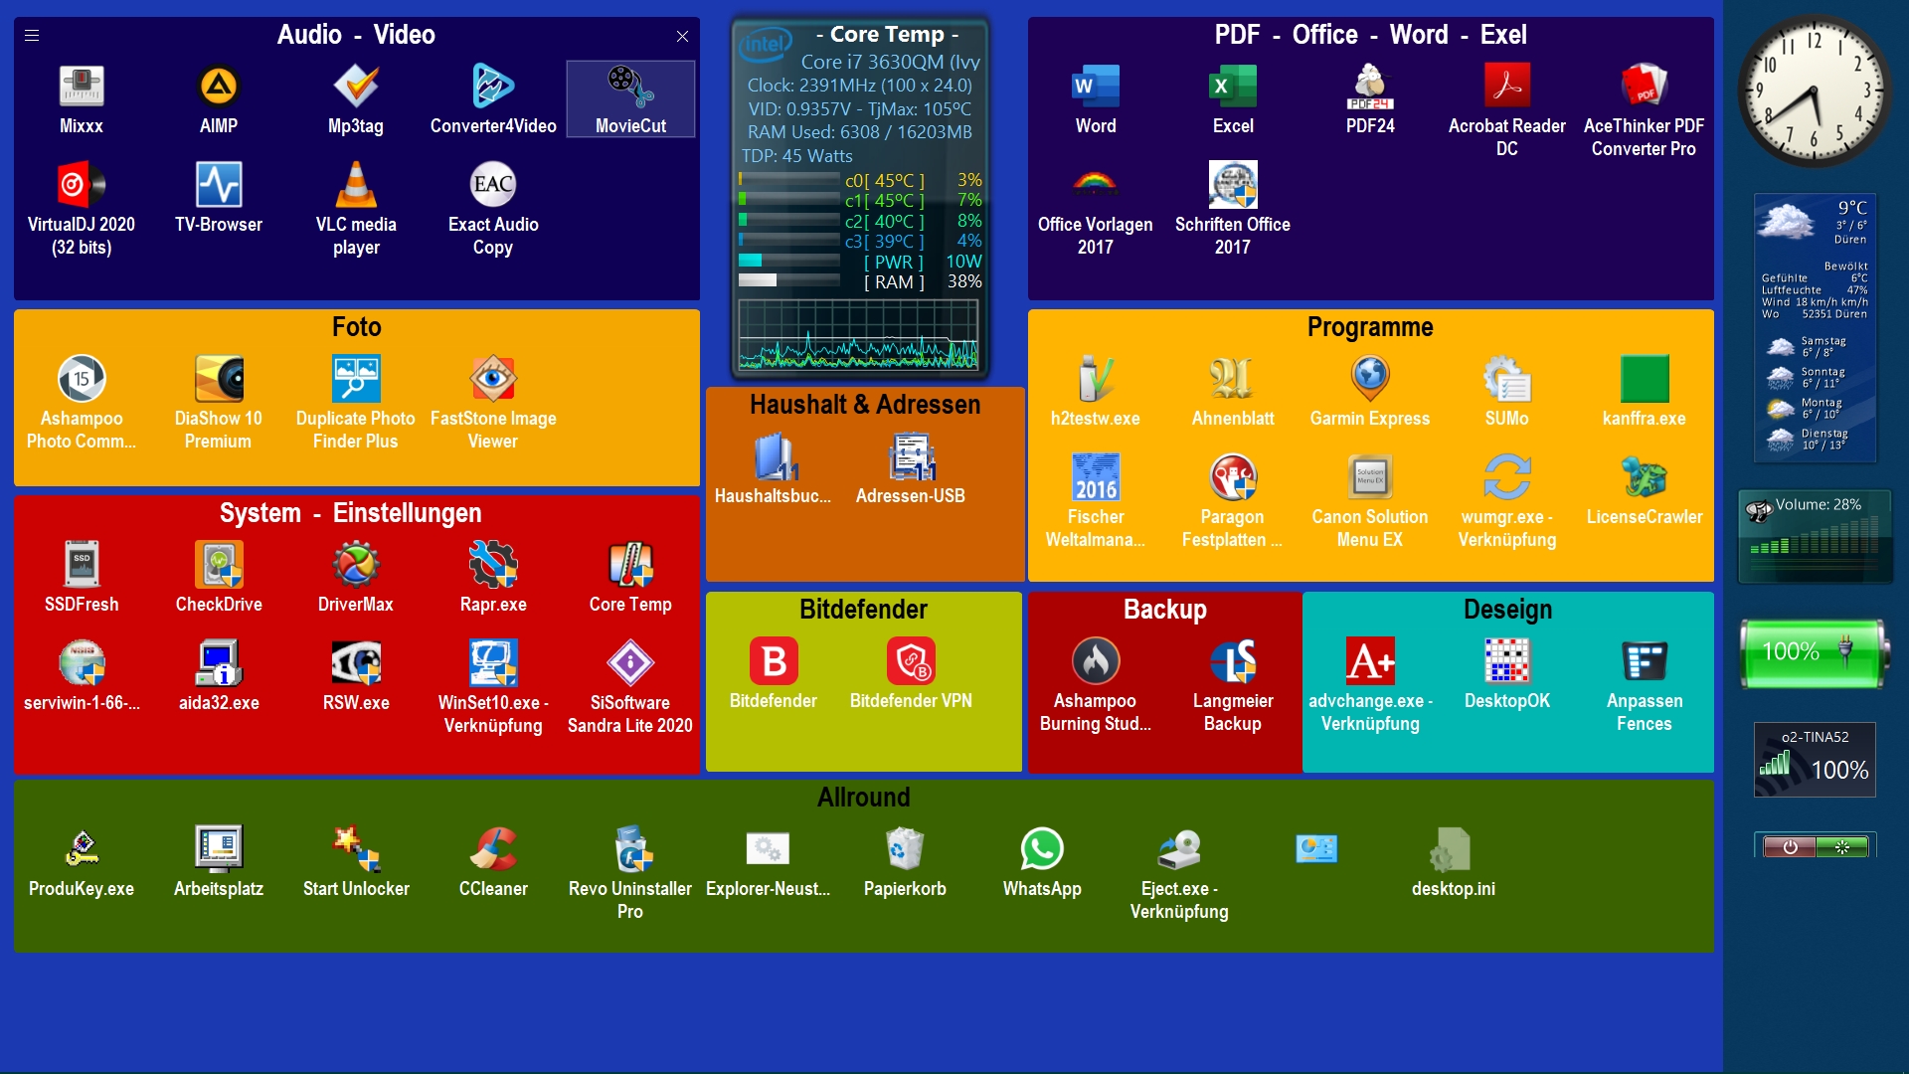This screenshot has height=1074, width=1909.
Task: Launch CCleaner from Allround fence
Action: [492, 850]
